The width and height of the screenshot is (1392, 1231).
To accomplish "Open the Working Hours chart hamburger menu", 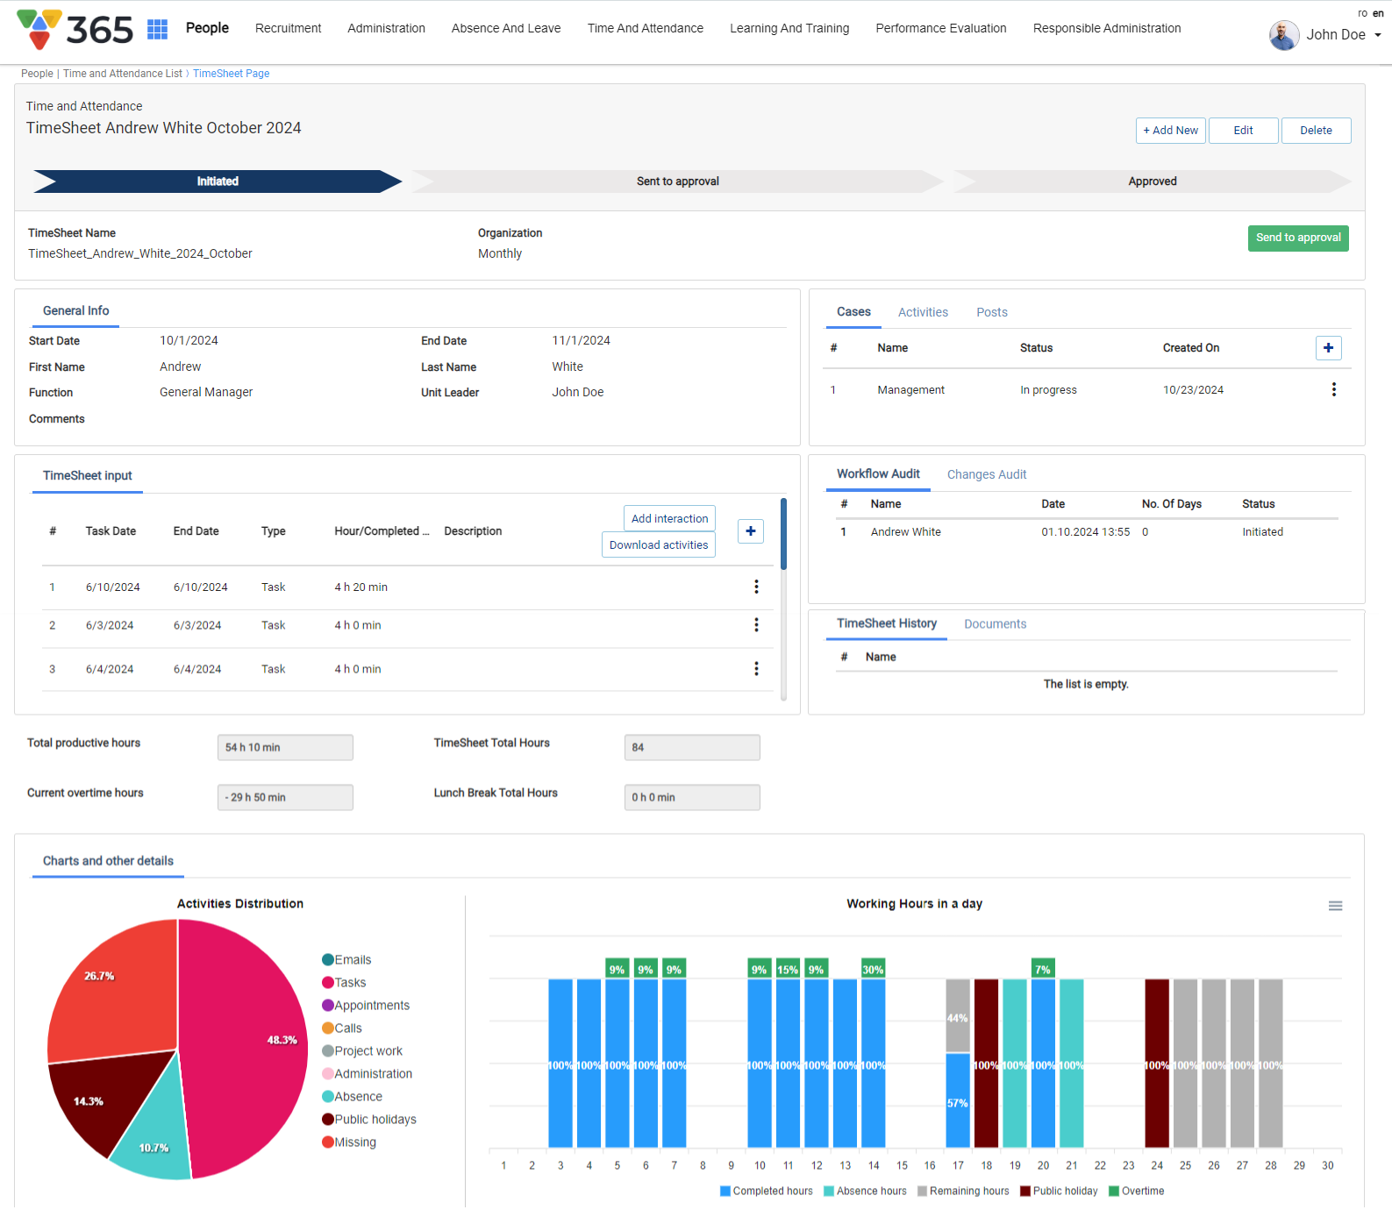I will (1335, 906).
